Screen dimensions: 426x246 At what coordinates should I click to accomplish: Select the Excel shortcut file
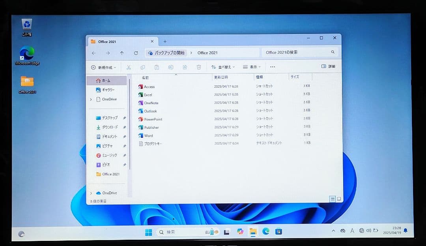click(x=148, y=95)
